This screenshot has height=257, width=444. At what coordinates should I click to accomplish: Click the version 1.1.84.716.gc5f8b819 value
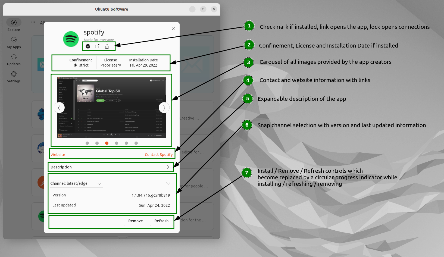(x=151, y=195)
